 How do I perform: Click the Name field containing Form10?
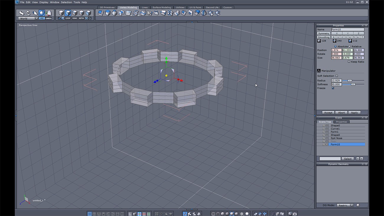pyautogui.click(x=348, y=30)
